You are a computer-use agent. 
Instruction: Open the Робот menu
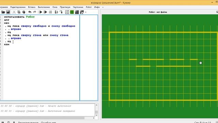coord(89,7)
